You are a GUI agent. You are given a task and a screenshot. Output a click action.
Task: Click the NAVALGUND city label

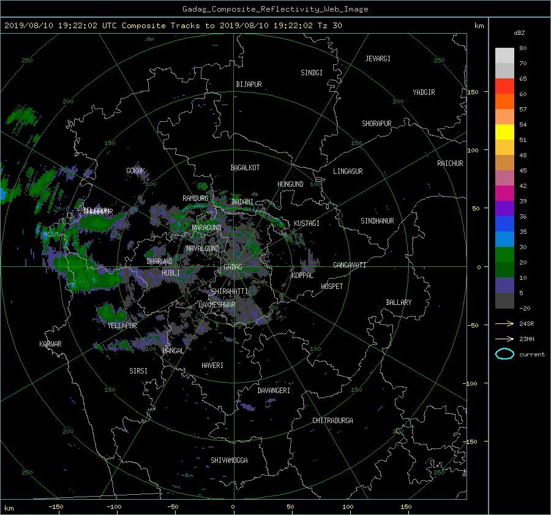click(203, 249)
